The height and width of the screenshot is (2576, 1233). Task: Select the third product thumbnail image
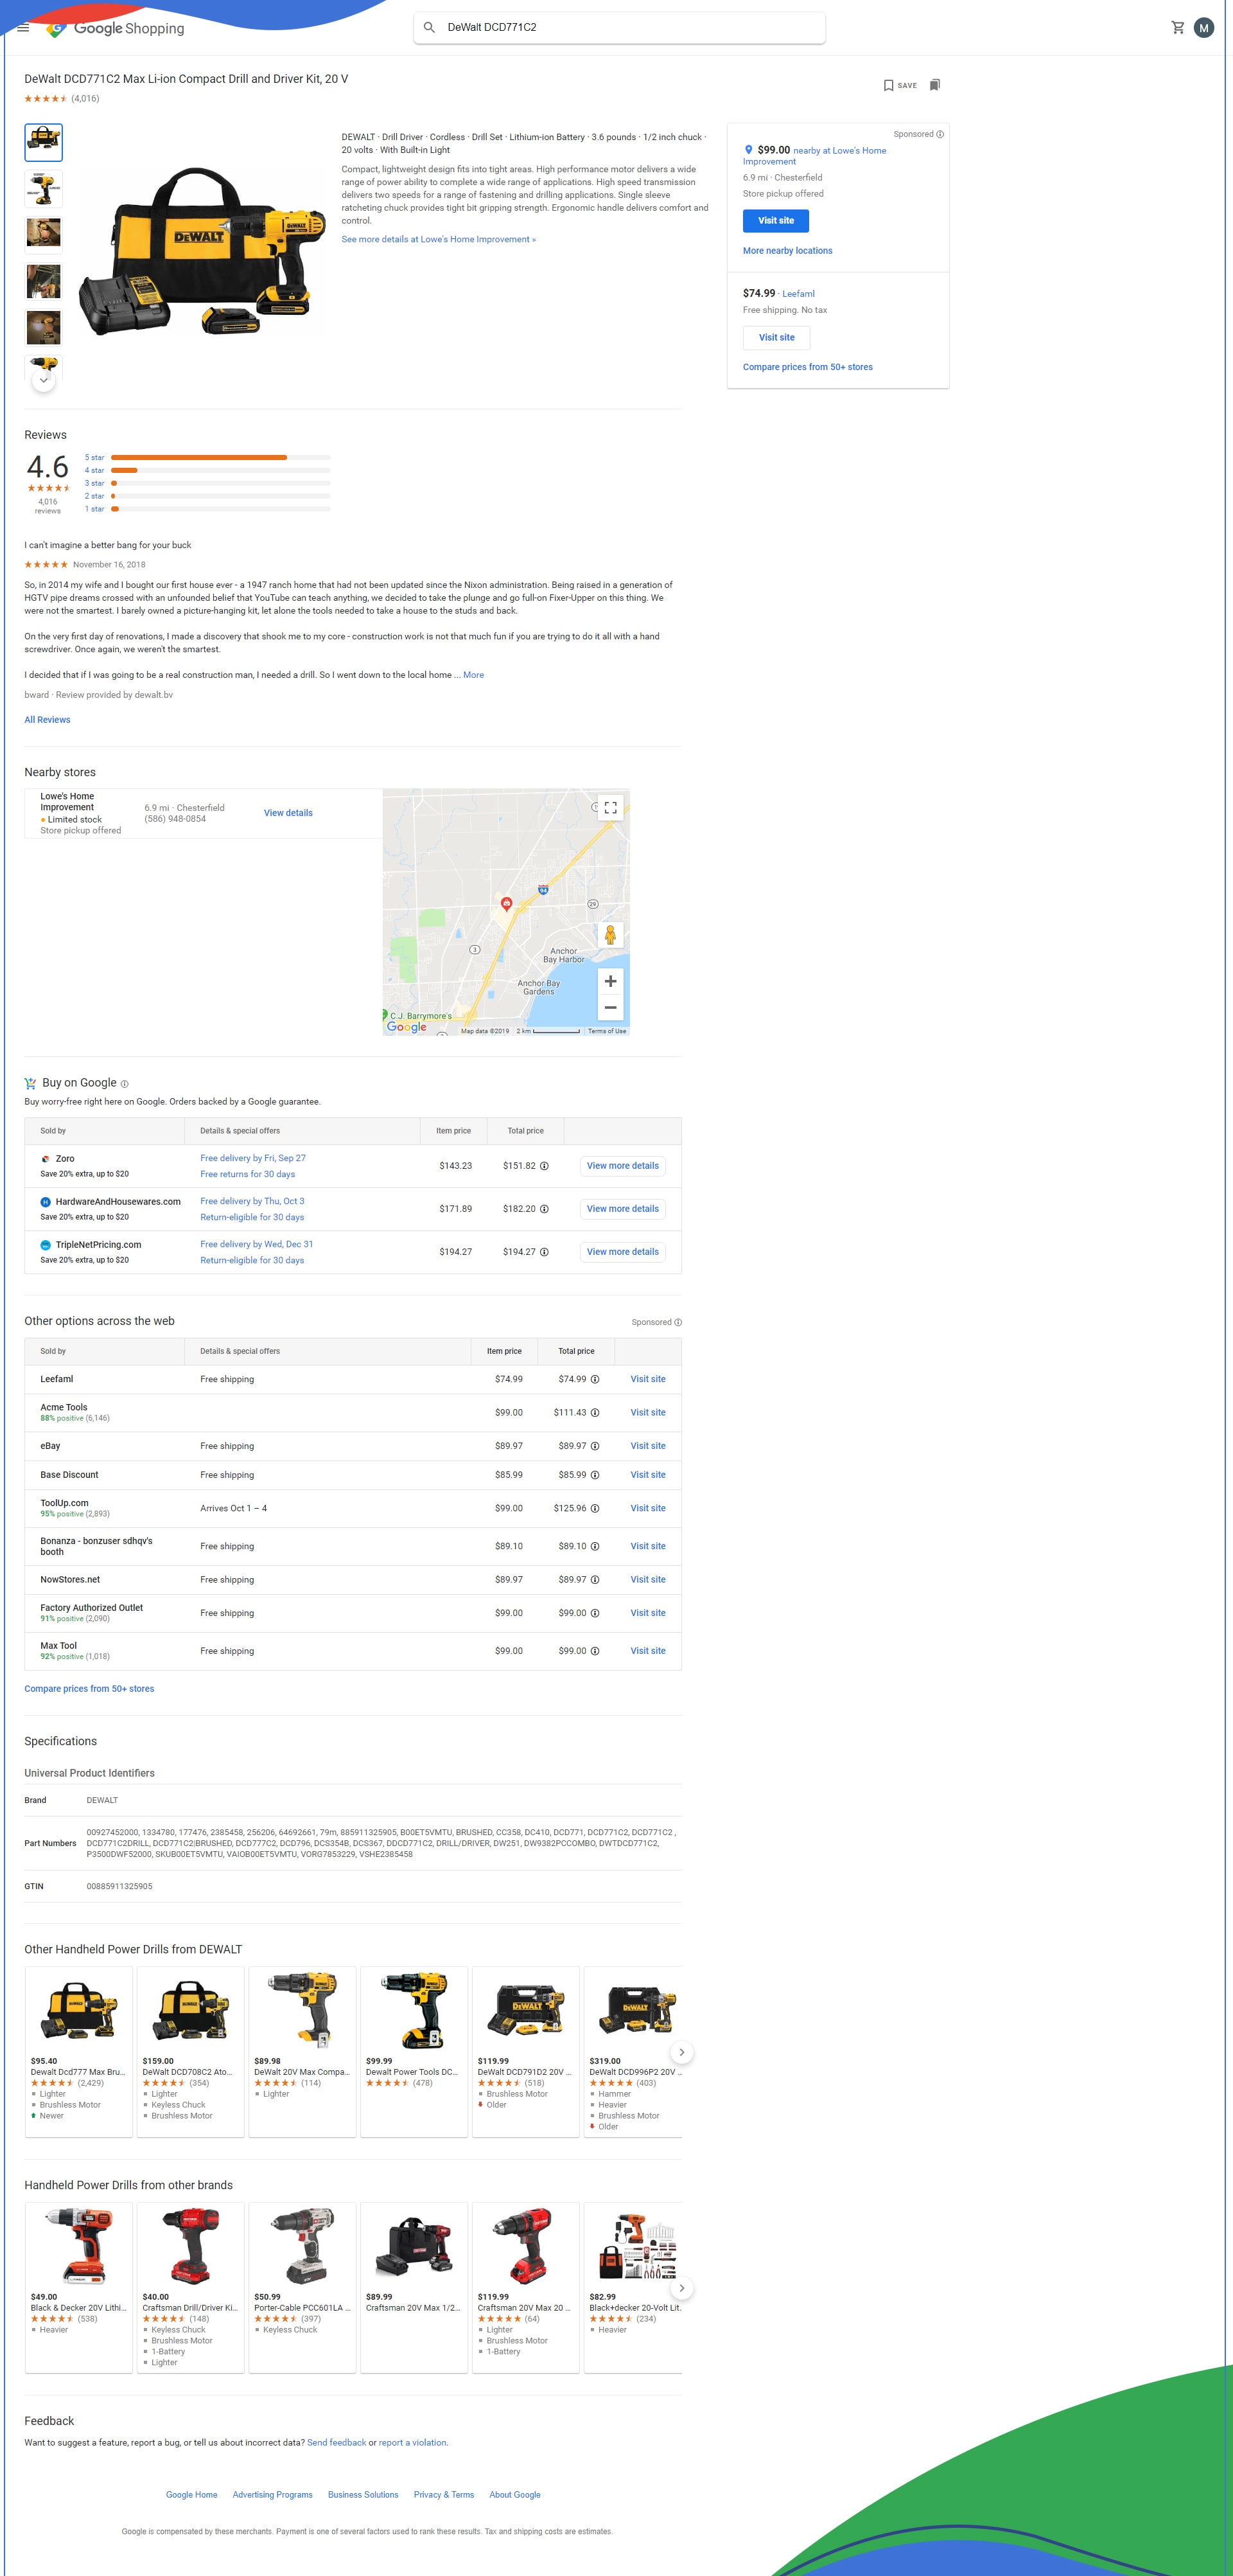43,234
